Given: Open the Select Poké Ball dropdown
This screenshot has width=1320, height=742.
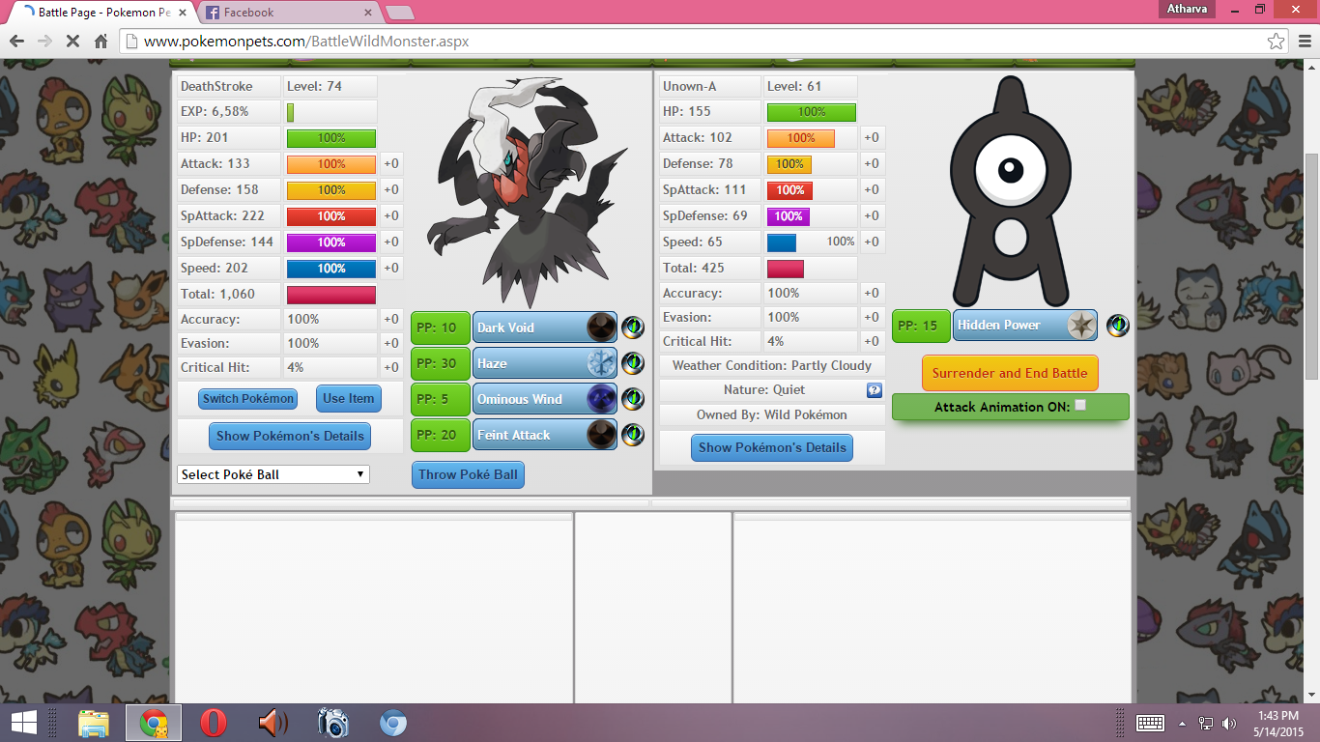Looking at the screenshot, I should click(273, 474).
